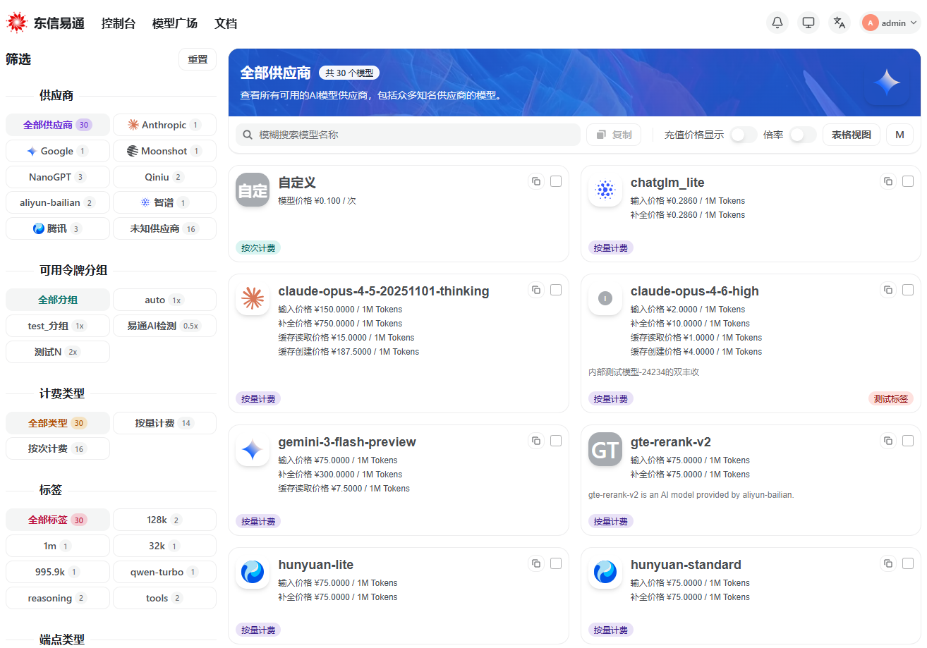Screen dimensions: 927x648
Task: Click the sparkle icon in blue banner
Action: click(x=887, y=82)
